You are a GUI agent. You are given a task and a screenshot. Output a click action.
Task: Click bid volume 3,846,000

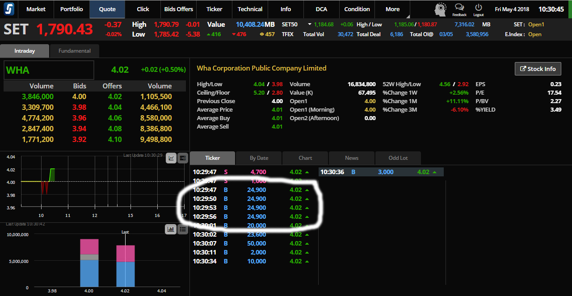(38, 96)
